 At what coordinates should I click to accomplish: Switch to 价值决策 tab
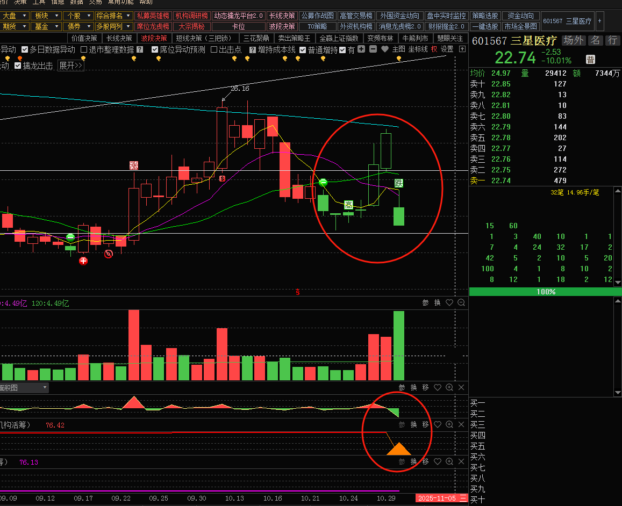tap(84, 39)
